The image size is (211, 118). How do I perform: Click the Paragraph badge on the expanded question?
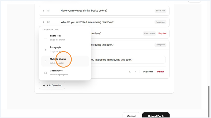160,45
